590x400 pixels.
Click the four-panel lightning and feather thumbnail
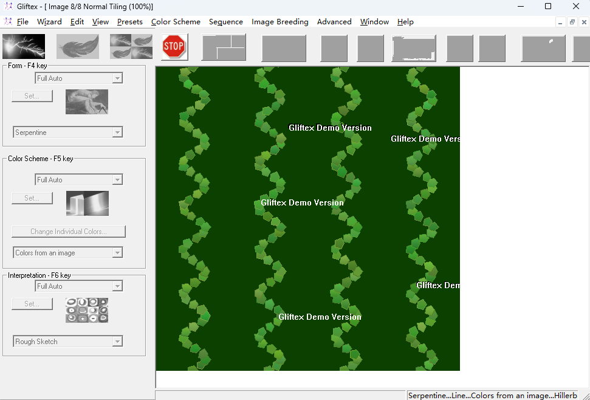(x=131, y=46)
